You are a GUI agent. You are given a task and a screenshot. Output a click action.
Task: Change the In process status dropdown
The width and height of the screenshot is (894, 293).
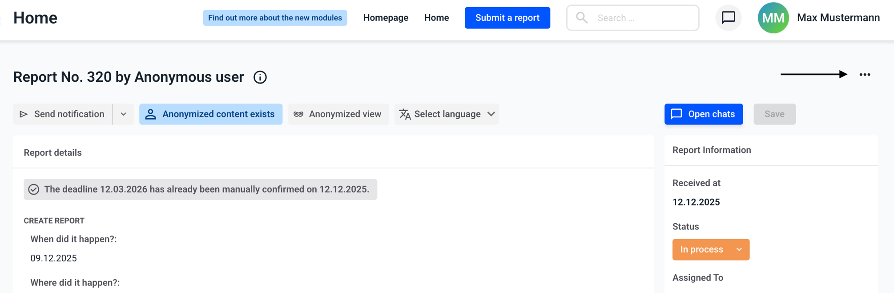click(x=711, y=249)
